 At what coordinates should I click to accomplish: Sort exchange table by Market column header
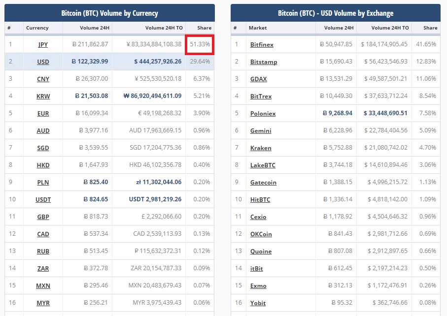(258, 28)
